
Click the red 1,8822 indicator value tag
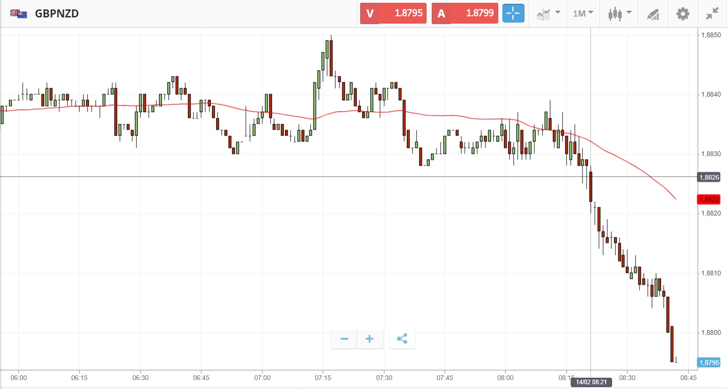tap(709, 199)
